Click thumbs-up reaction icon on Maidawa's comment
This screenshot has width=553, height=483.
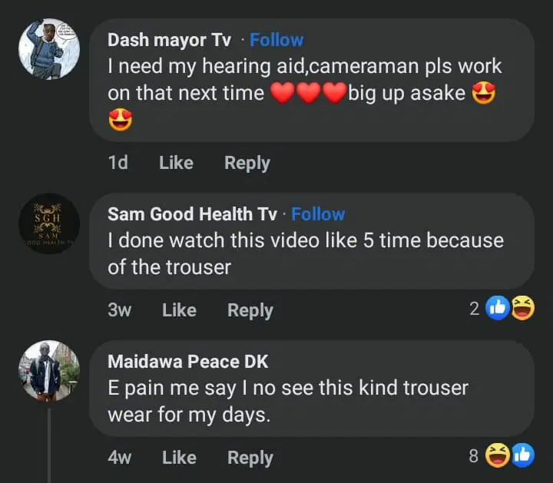point(523,456)
